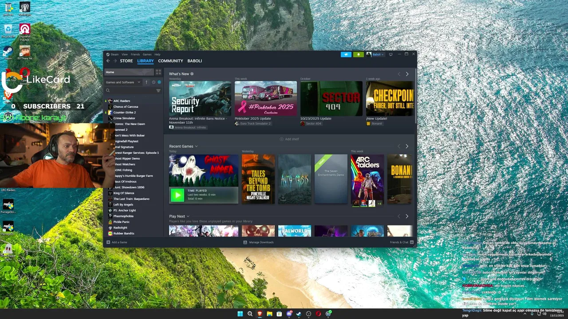The image size is (568, 319).
Task: Open Palworld cover in Play Next
Action: coord(295,231)
